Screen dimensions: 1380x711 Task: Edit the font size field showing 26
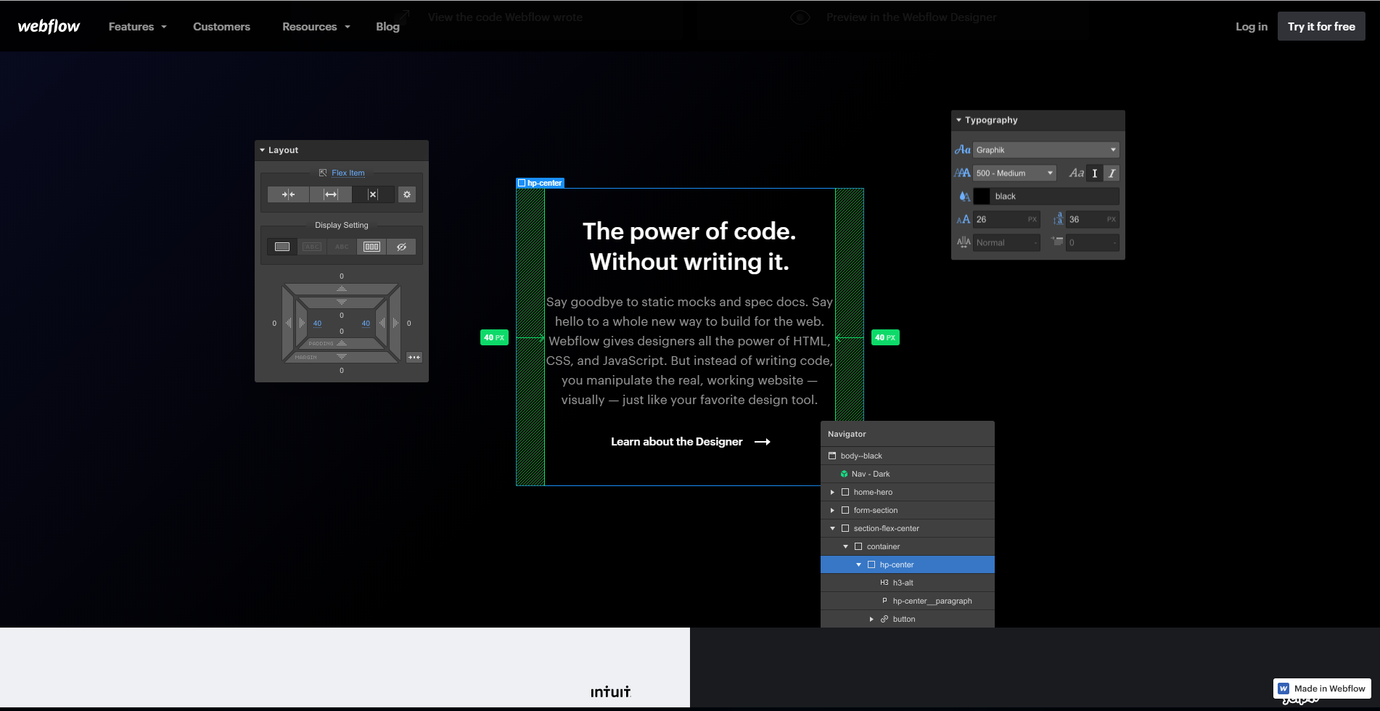click(1006, 219)
